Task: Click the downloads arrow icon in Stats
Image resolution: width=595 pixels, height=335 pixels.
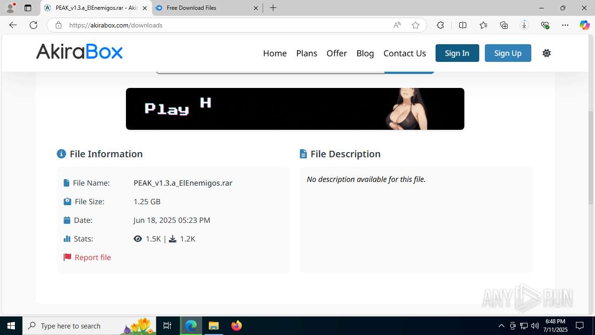Action: click(172, 239)
